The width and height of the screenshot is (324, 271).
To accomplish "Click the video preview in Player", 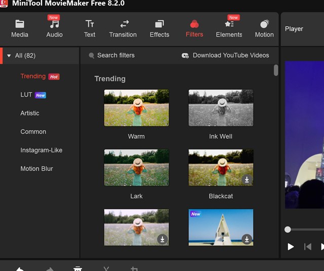I will (304, 135).
